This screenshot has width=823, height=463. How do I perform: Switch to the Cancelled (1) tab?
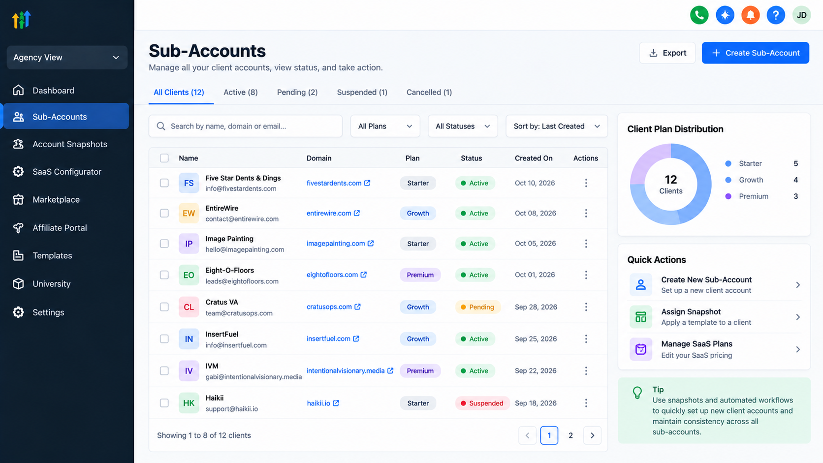point(429,93)
